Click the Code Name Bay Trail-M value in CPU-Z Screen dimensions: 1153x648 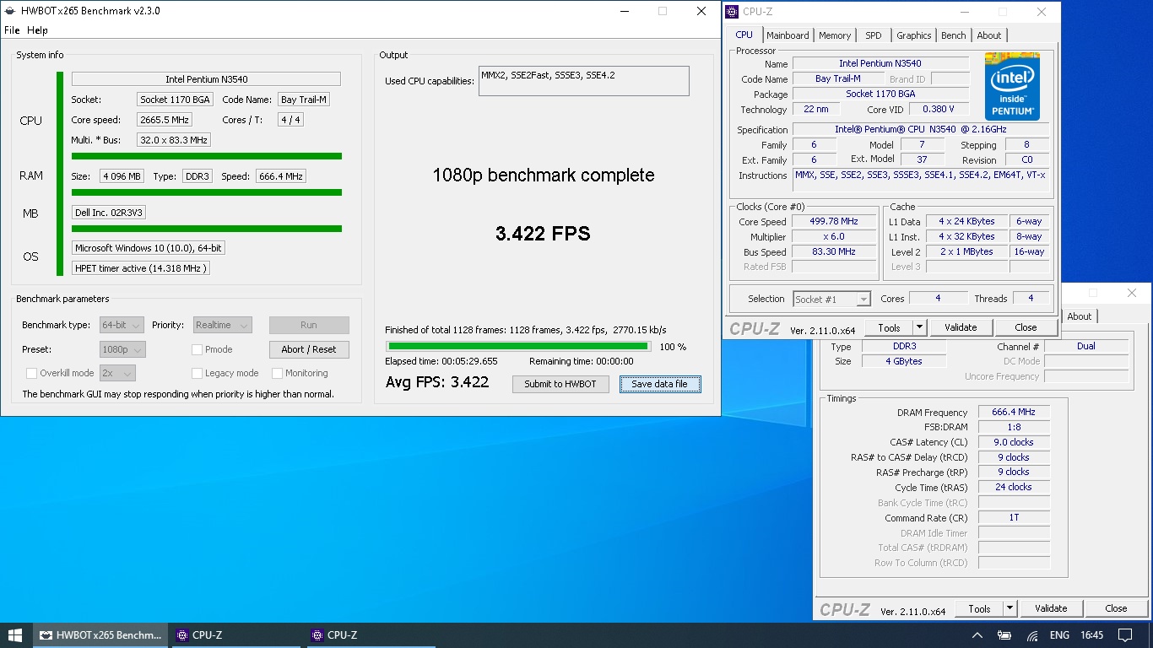pos(838,78)
